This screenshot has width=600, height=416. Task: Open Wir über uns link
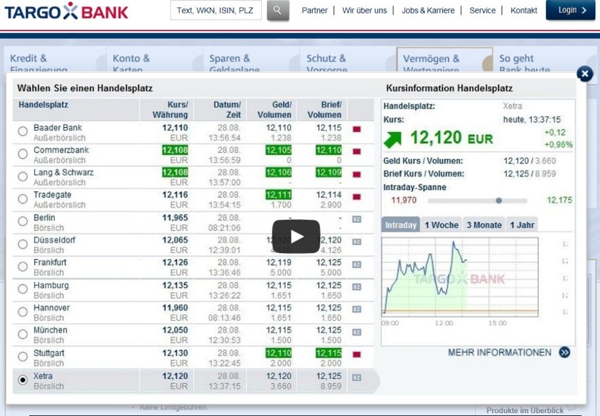point(364,11)
